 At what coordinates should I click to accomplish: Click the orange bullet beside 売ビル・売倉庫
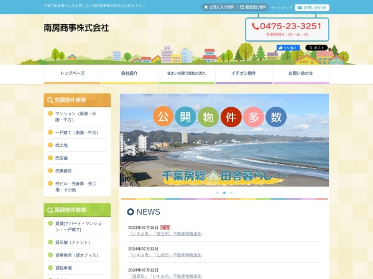[x=50, y=184]
